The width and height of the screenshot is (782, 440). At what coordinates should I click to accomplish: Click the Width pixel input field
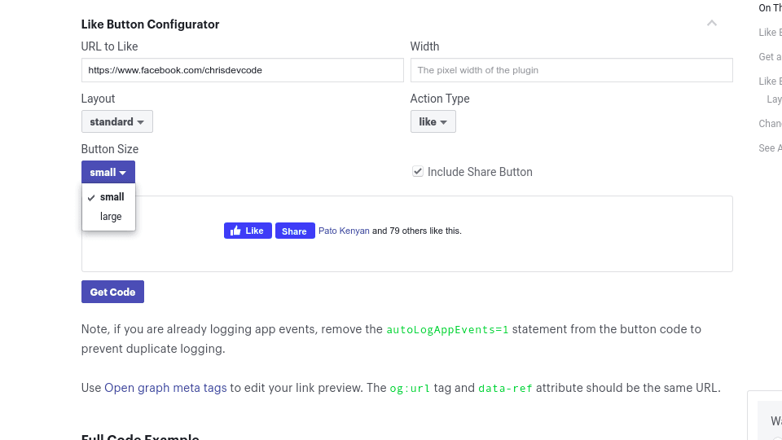(572, 70)
